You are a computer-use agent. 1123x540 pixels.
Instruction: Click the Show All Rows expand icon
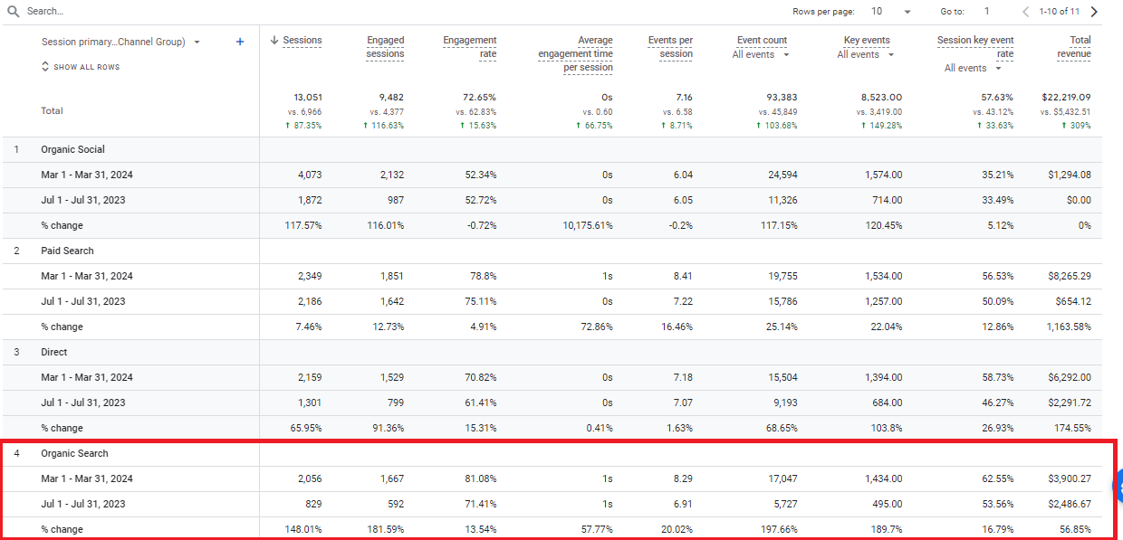pyautogui.click(x=45, y=67)
